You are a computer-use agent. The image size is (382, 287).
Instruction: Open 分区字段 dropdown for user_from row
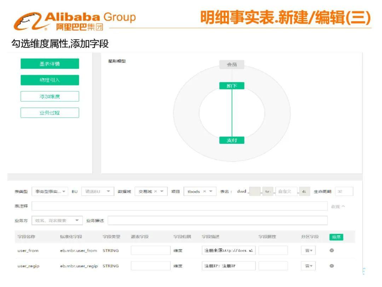tap(308, 251)
